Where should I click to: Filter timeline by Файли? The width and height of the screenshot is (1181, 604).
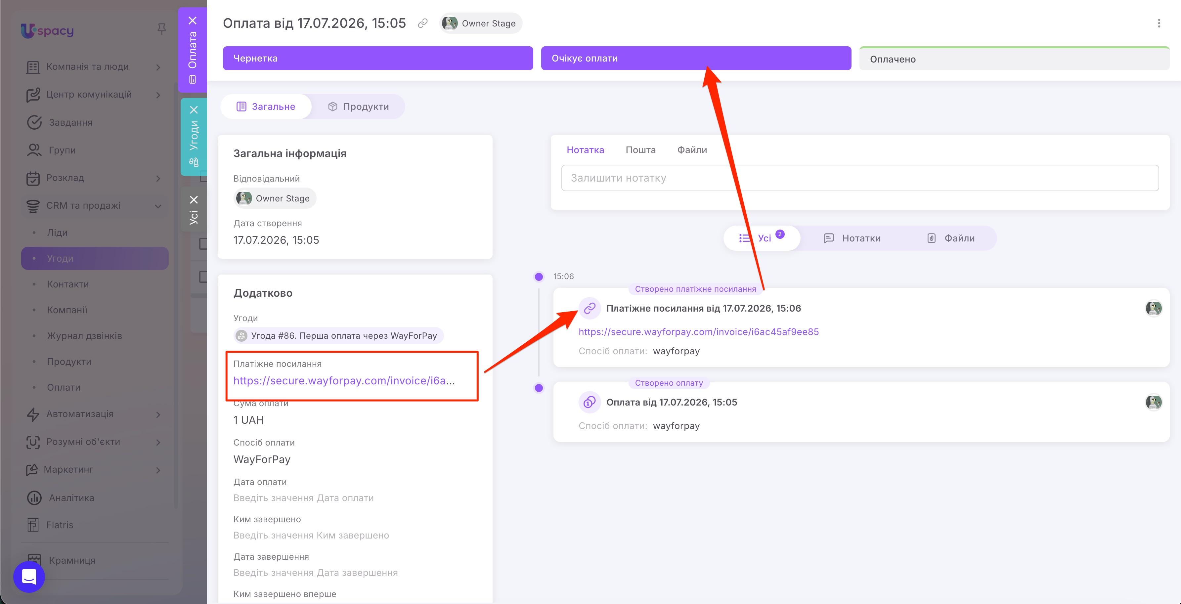951,238
